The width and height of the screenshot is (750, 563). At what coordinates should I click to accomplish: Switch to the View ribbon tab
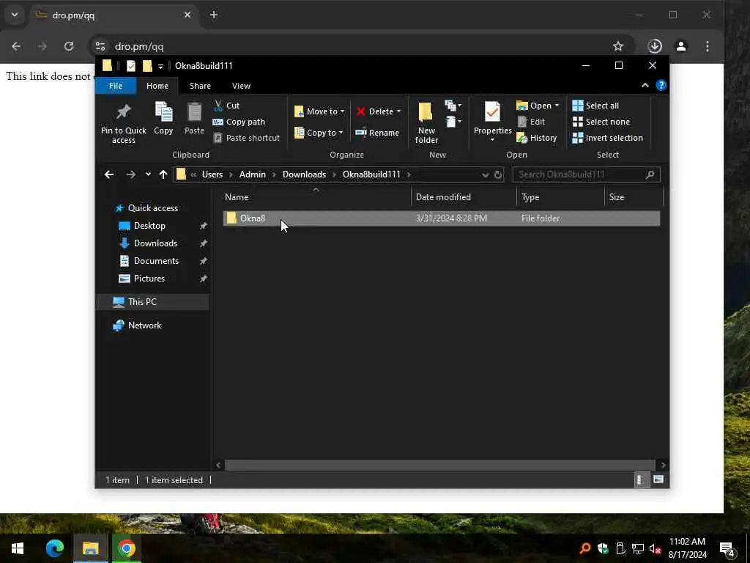[x=241, y=86]
